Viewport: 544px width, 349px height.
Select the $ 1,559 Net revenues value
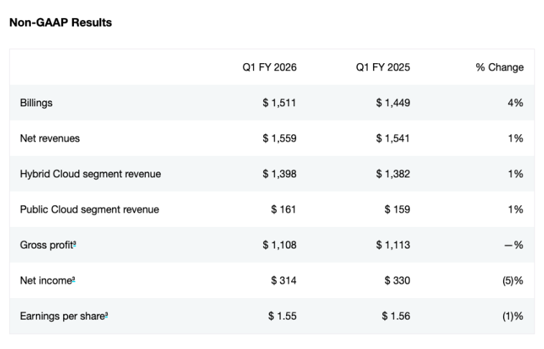point(279,138)
